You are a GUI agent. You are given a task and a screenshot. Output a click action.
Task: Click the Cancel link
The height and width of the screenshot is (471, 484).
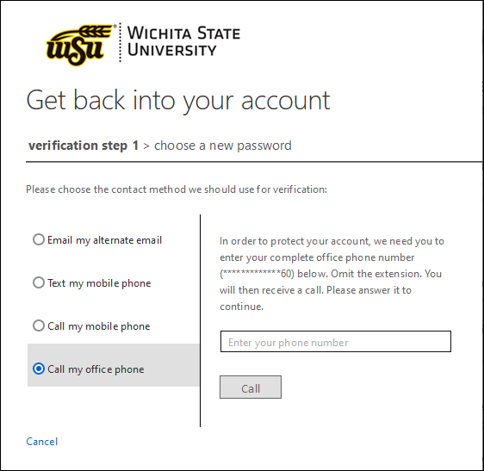click(x=42, y=442)
